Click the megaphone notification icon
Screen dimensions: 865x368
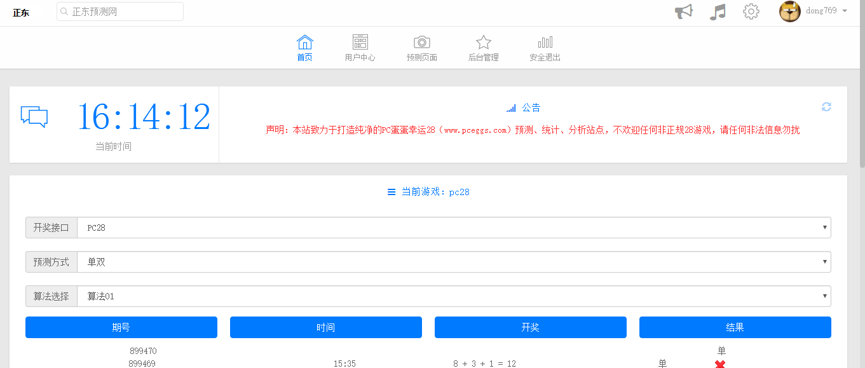pyautogui.click(x=683, y=11)
